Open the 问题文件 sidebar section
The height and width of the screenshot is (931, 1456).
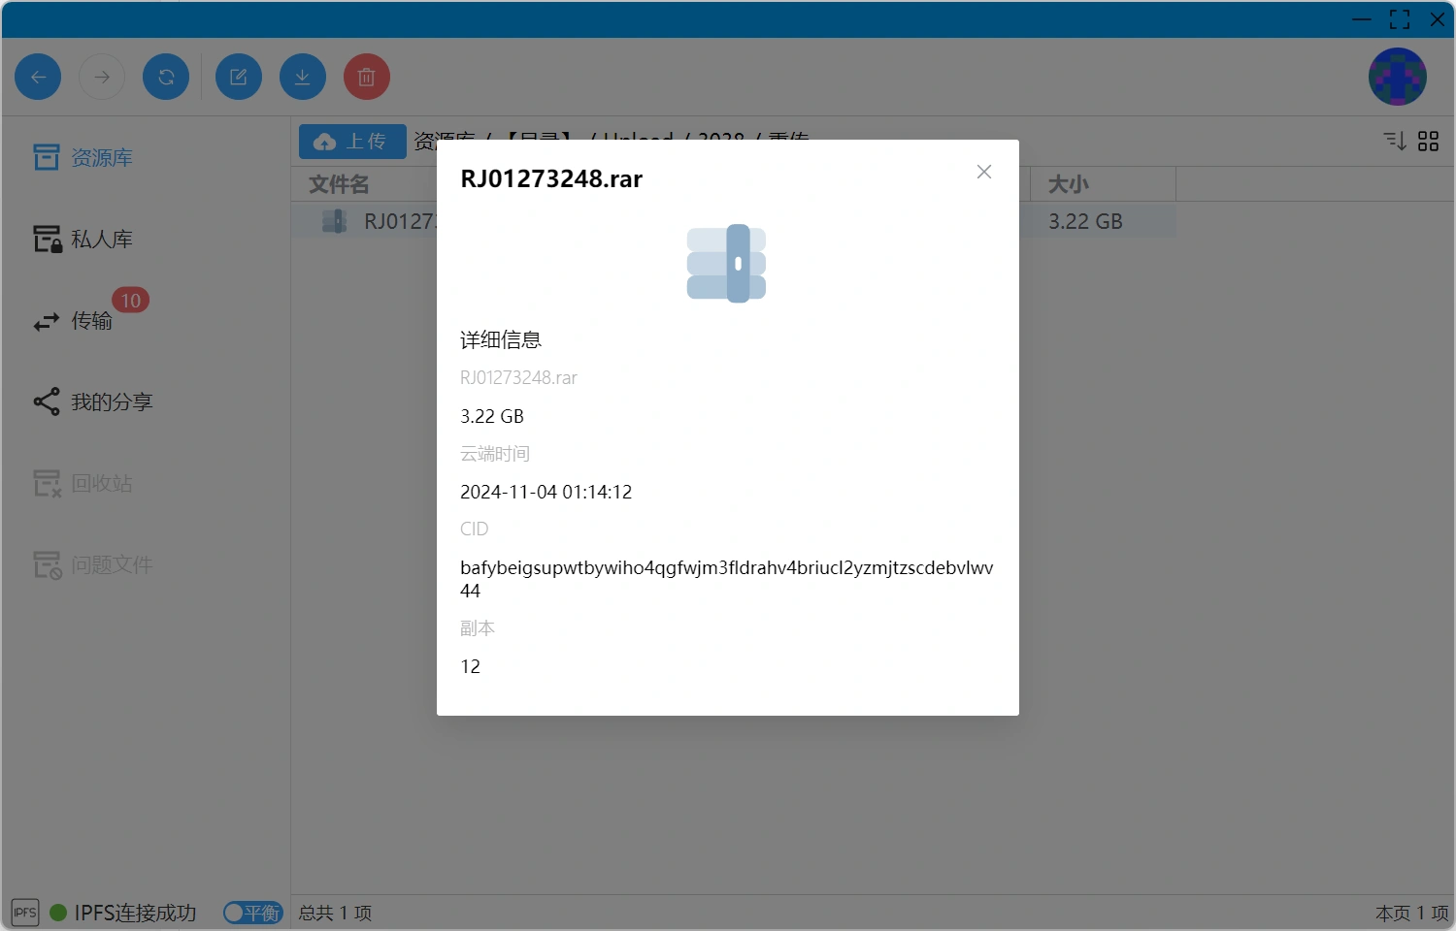(93, 564)
